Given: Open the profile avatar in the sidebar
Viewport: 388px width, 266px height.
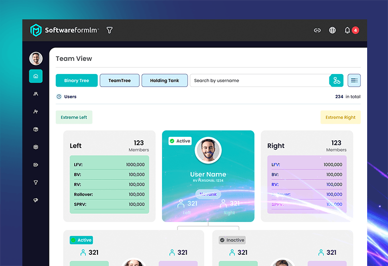Looking at the screenshot, I should [36, 59].
